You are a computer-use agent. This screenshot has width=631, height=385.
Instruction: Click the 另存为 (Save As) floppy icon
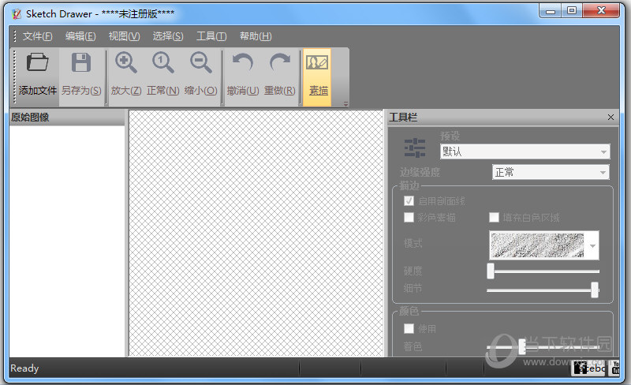tap(81, 62)
